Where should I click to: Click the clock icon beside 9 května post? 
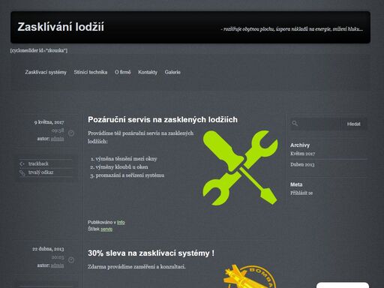pos(71,133)
